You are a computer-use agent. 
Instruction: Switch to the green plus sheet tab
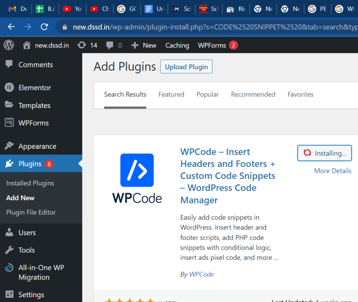45,9
